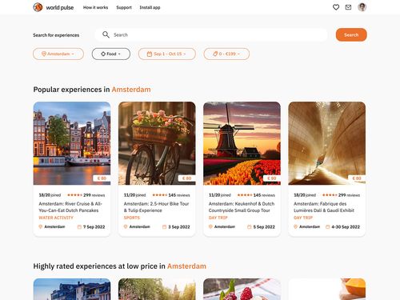Click star rating on Keukenhof card
This screenshot has width=400, height=300.
point(245,195)
